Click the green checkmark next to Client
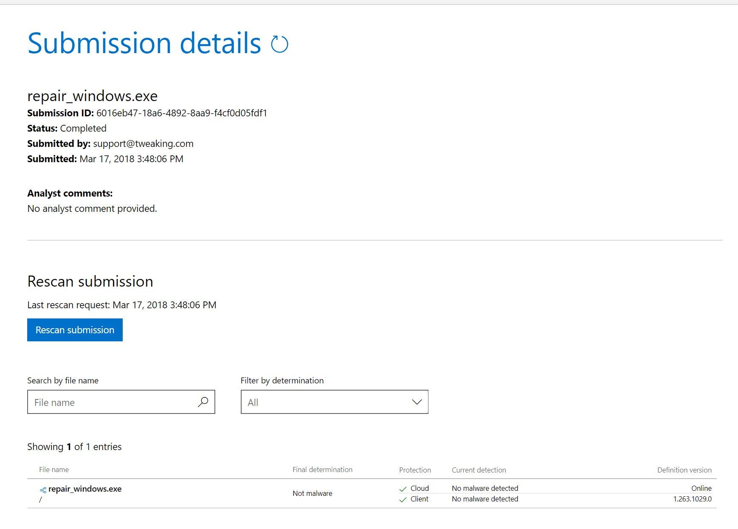 pyautogui.click(x=403, y=500)
